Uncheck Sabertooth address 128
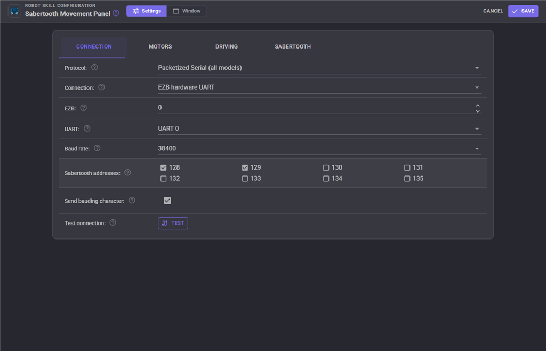The image size is (546, 351). tap(163, 168)
